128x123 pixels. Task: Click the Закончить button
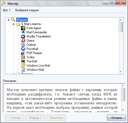[x=56, y=118]
